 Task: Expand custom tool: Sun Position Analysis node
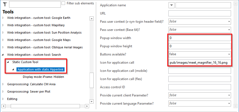click(x=3, y=33)
